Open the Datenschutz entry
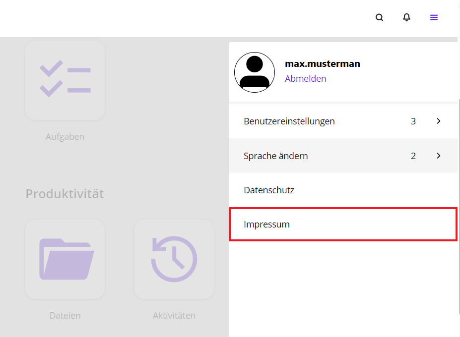The height and width of the screenshot is (337, 460). [269, 190]
